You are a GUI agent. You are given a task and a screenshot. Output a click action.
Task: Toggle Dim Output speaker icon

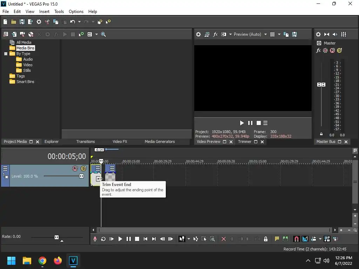click(x=335, y=34)
